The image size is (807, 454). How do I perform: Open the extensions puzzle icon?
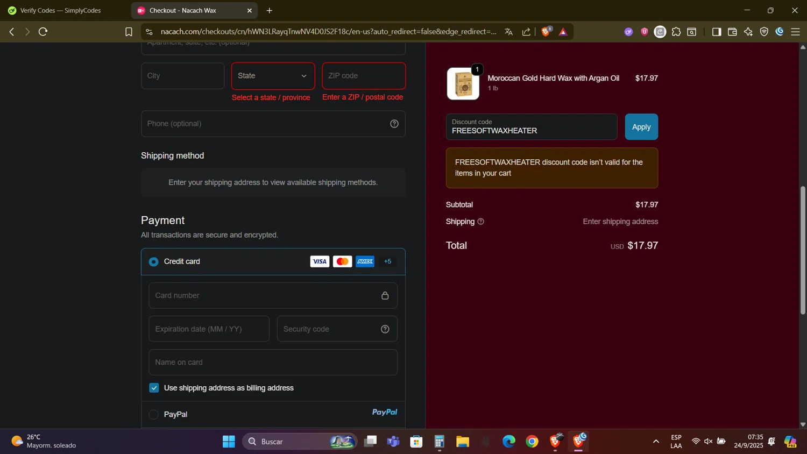click(676, 32)
